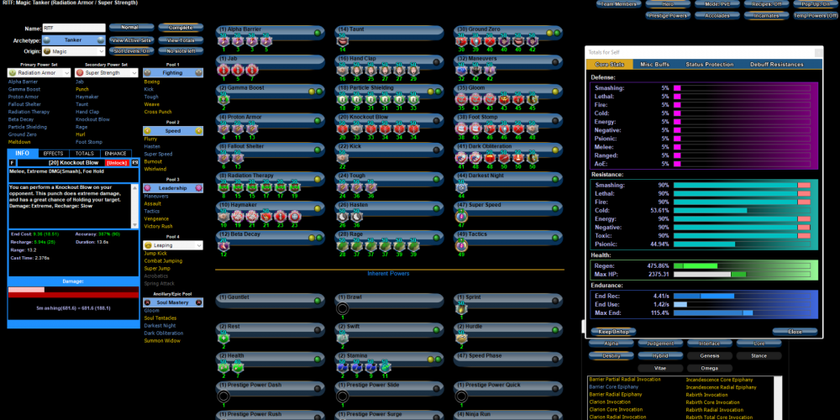This screenshot has height=420, width=840.
Task: Open the EFFECTS tab in info panel
Action: point(53,154)
